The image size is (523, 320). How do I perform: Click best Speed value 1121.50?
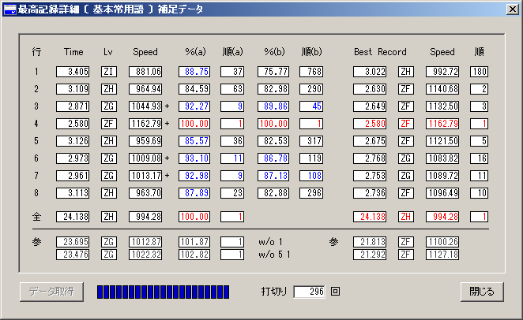442,141
